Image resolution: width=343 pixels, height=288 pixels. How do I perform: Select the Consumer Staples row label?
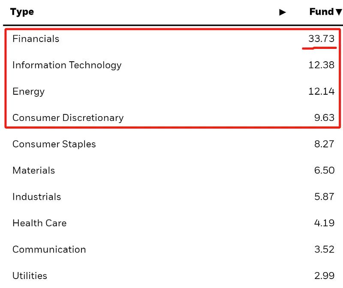pos(54,144)
